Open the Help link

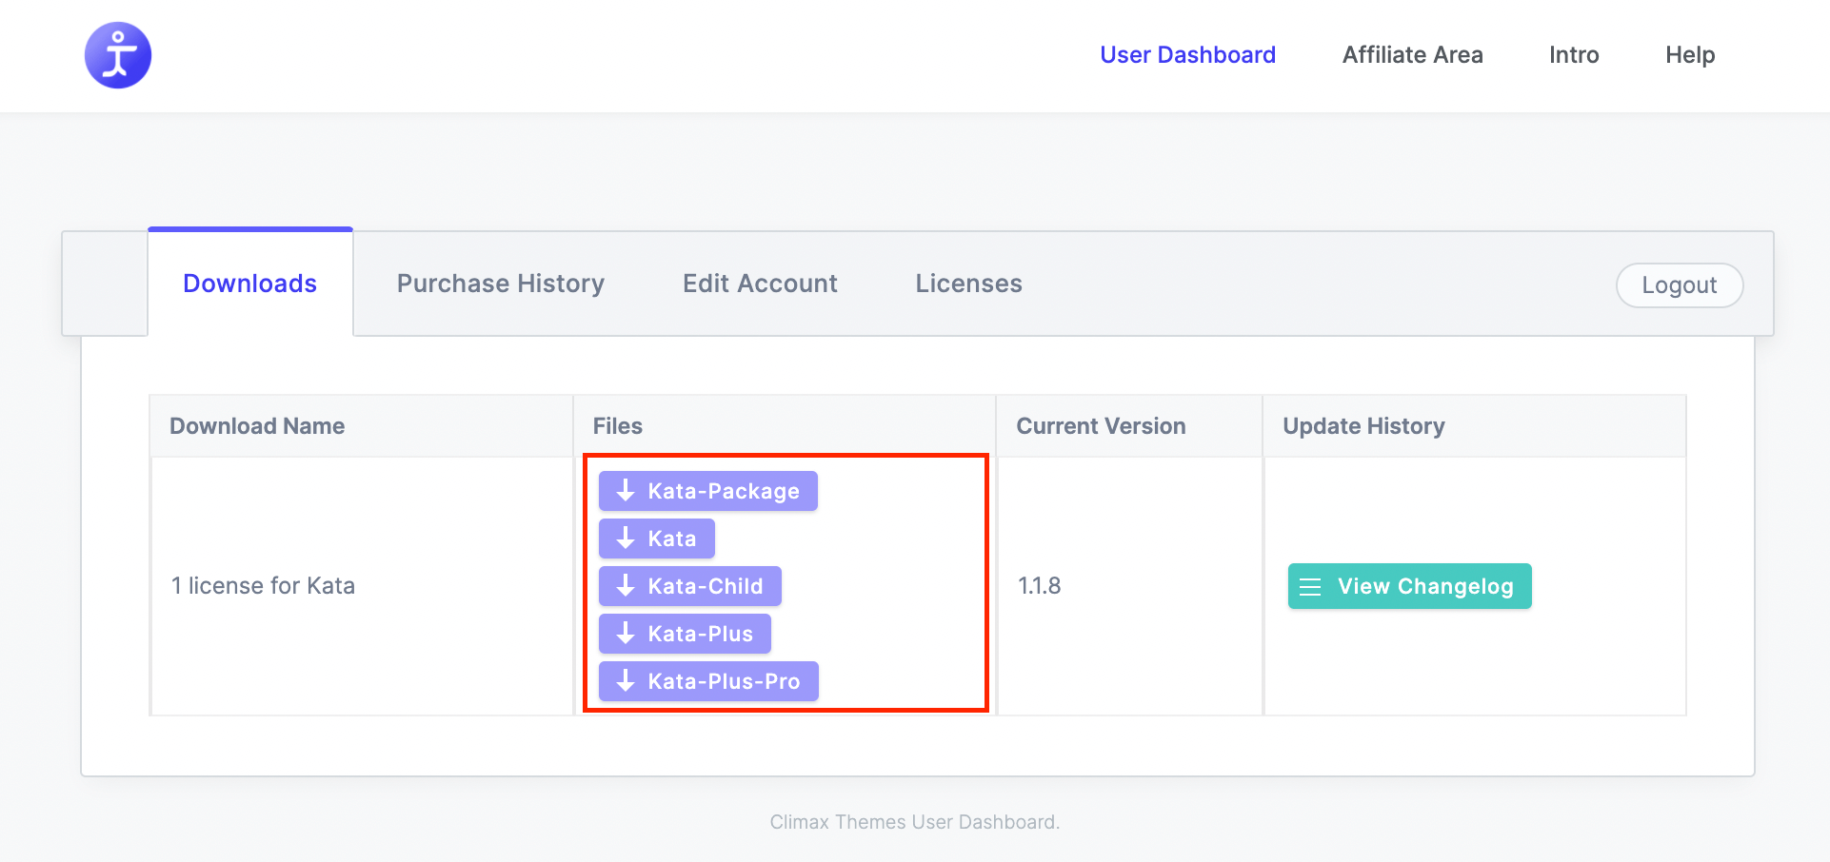coord(1690,55)
